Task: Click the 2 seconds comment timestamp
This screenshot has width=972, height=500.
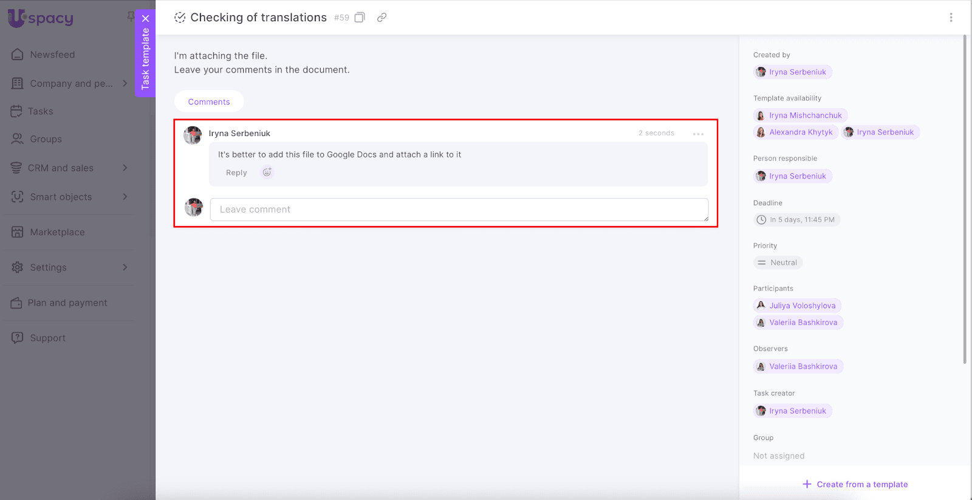Action: click(656, 133)
